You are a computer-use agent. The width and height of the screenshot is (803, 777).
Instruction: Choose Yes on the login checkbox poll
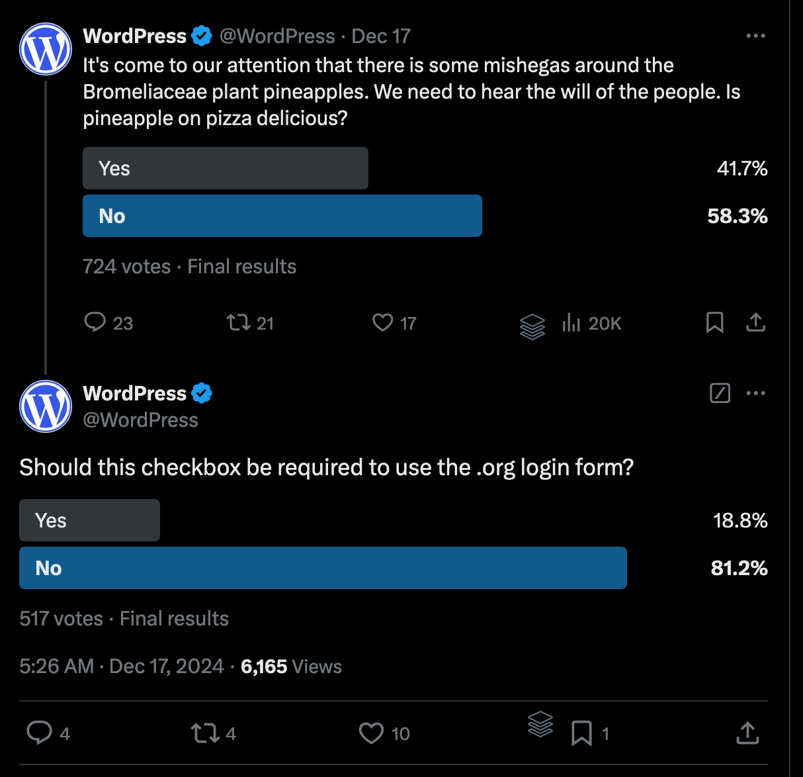[x=89, y=520]
